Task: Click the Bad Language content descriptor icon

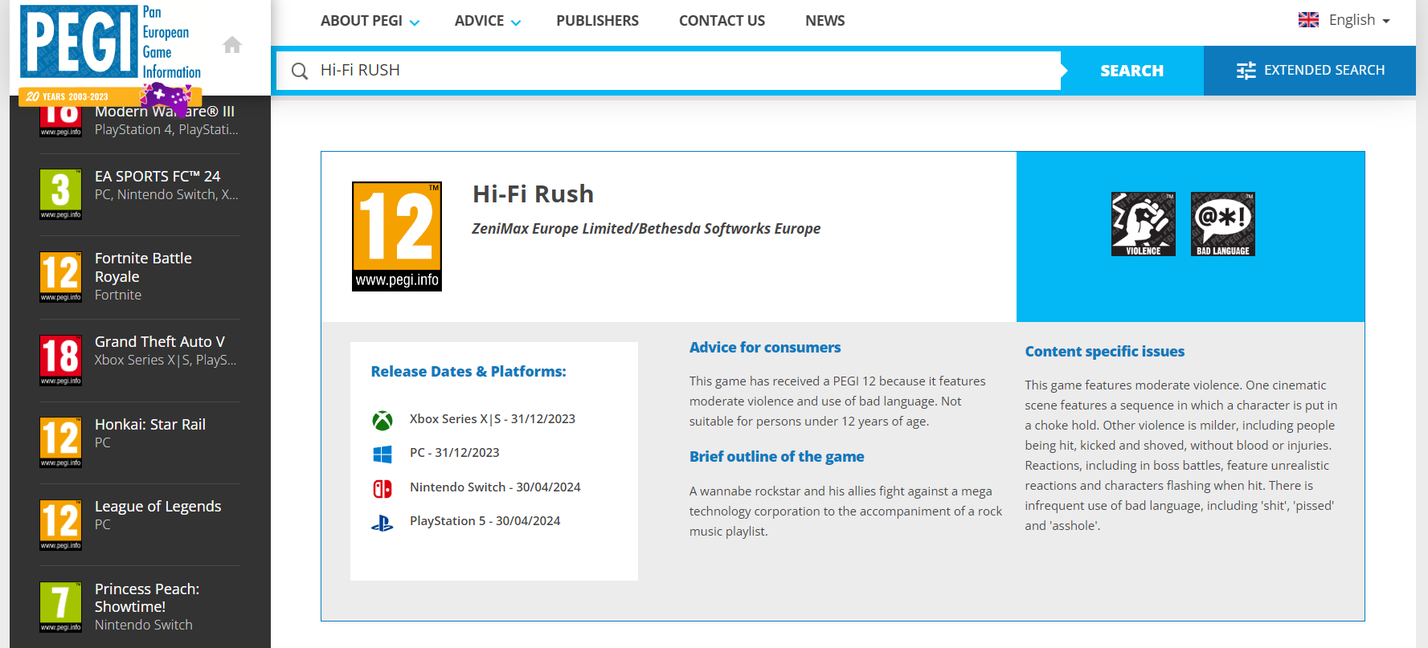Action: (1222, 224)
